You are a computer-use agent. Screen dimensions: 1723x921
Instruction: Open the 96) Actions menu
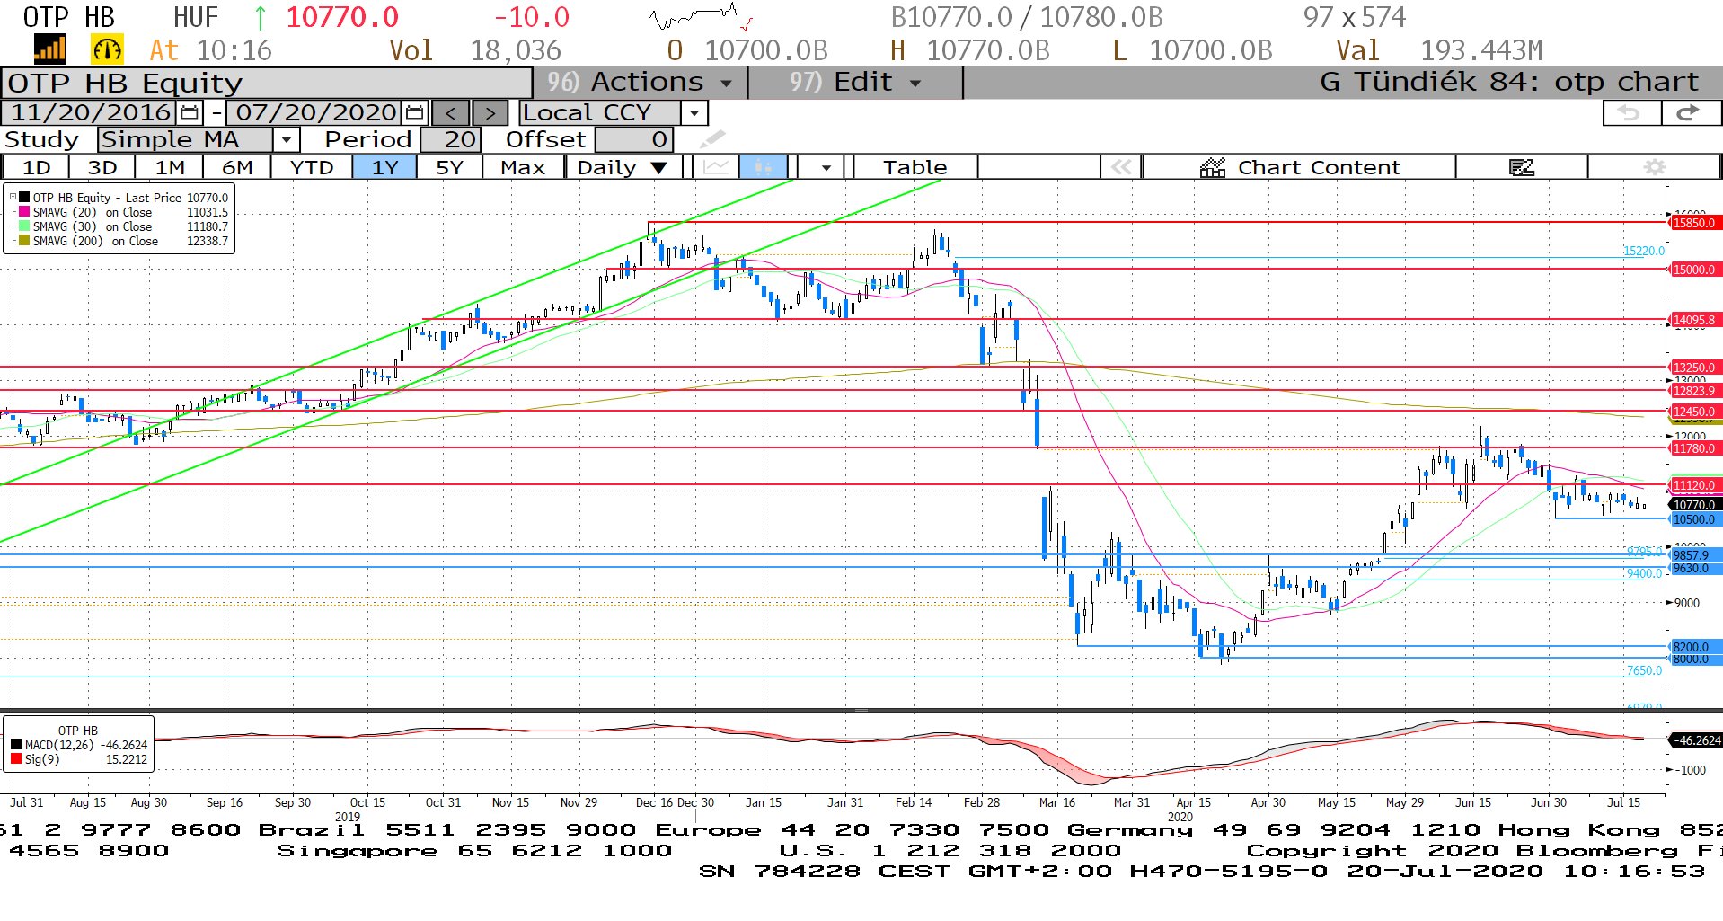click(x=640, y=82)
